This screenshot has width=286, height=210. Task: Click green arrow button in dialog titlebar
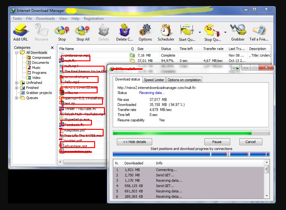(x=236, y=68)
